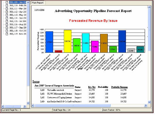Click the blue bar labeled 127294

pos(49,42)
